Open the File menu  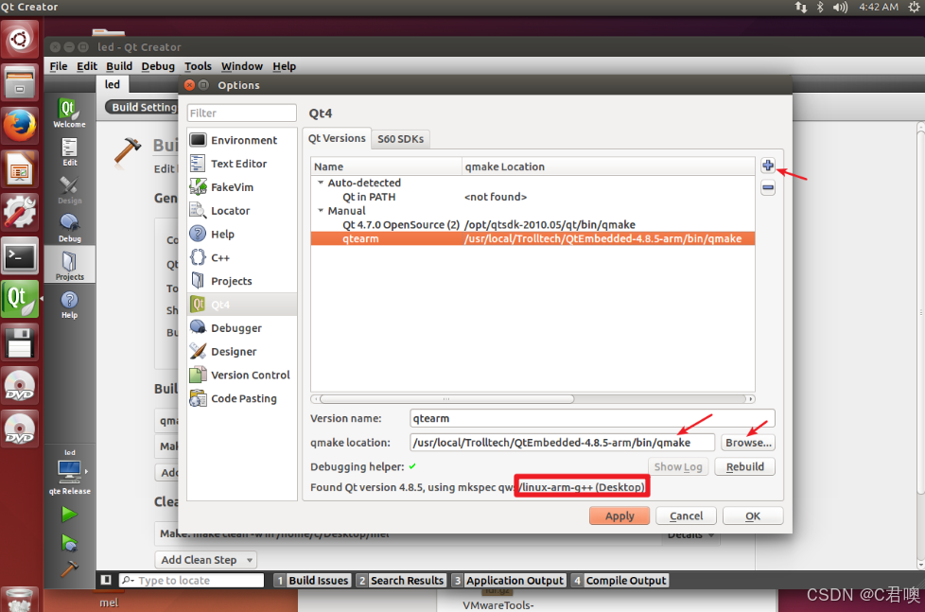[59, 66]
